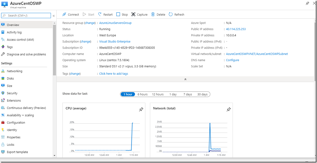Click the Connect toolbar icon

click(64, 14)
